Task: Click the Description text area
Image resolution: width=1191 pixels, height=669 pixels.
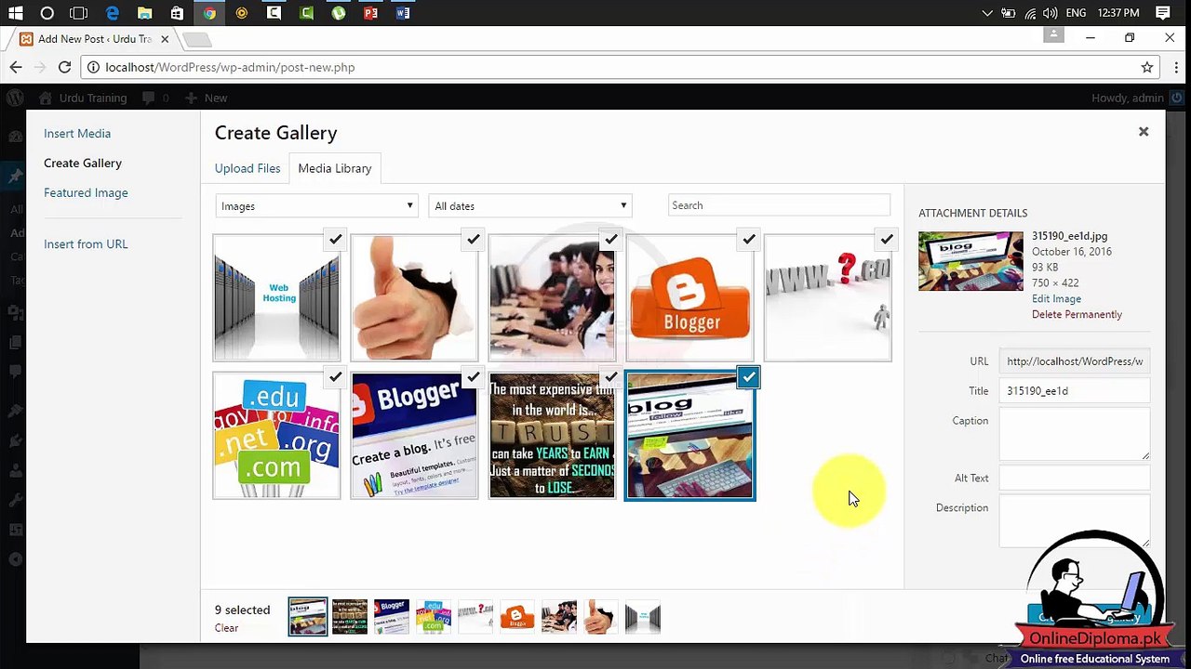Action: [1075, 521]
